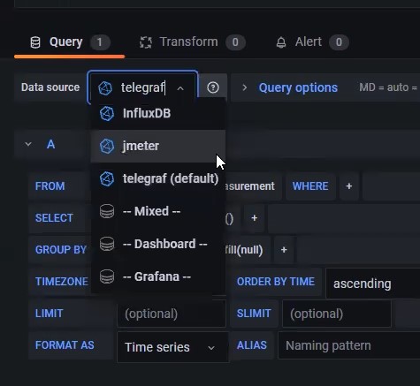Switch to the Transform tab
Image resolution: width=420 pixels, height=386 pixels.
(192, 42)
